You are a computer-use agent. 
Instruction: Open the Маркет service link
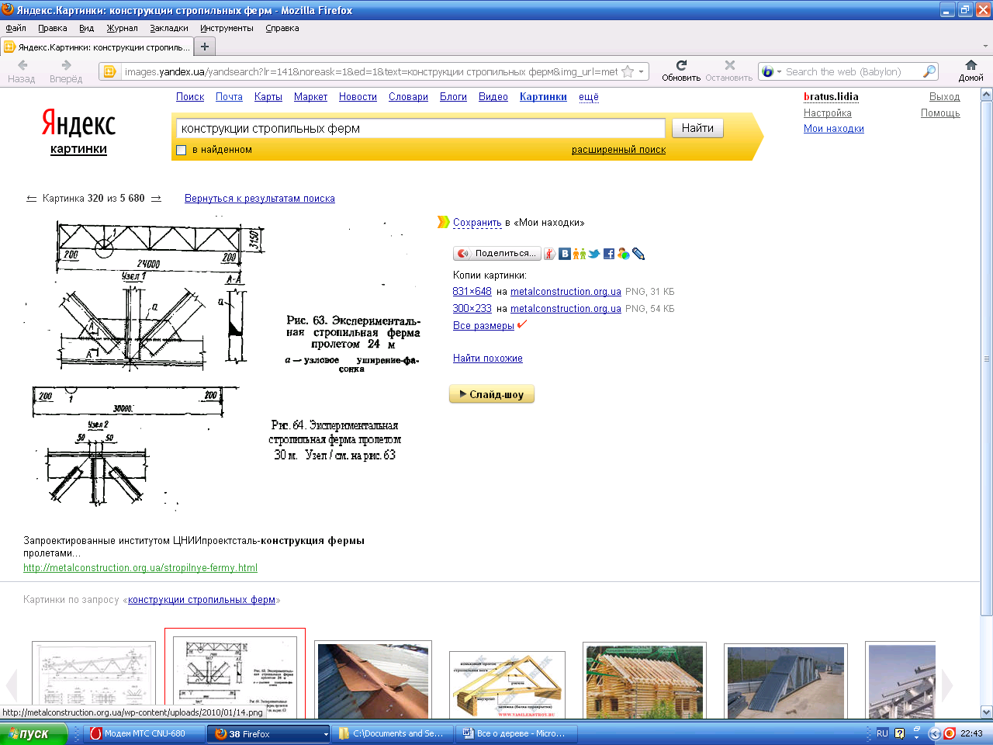pos(310,97)
